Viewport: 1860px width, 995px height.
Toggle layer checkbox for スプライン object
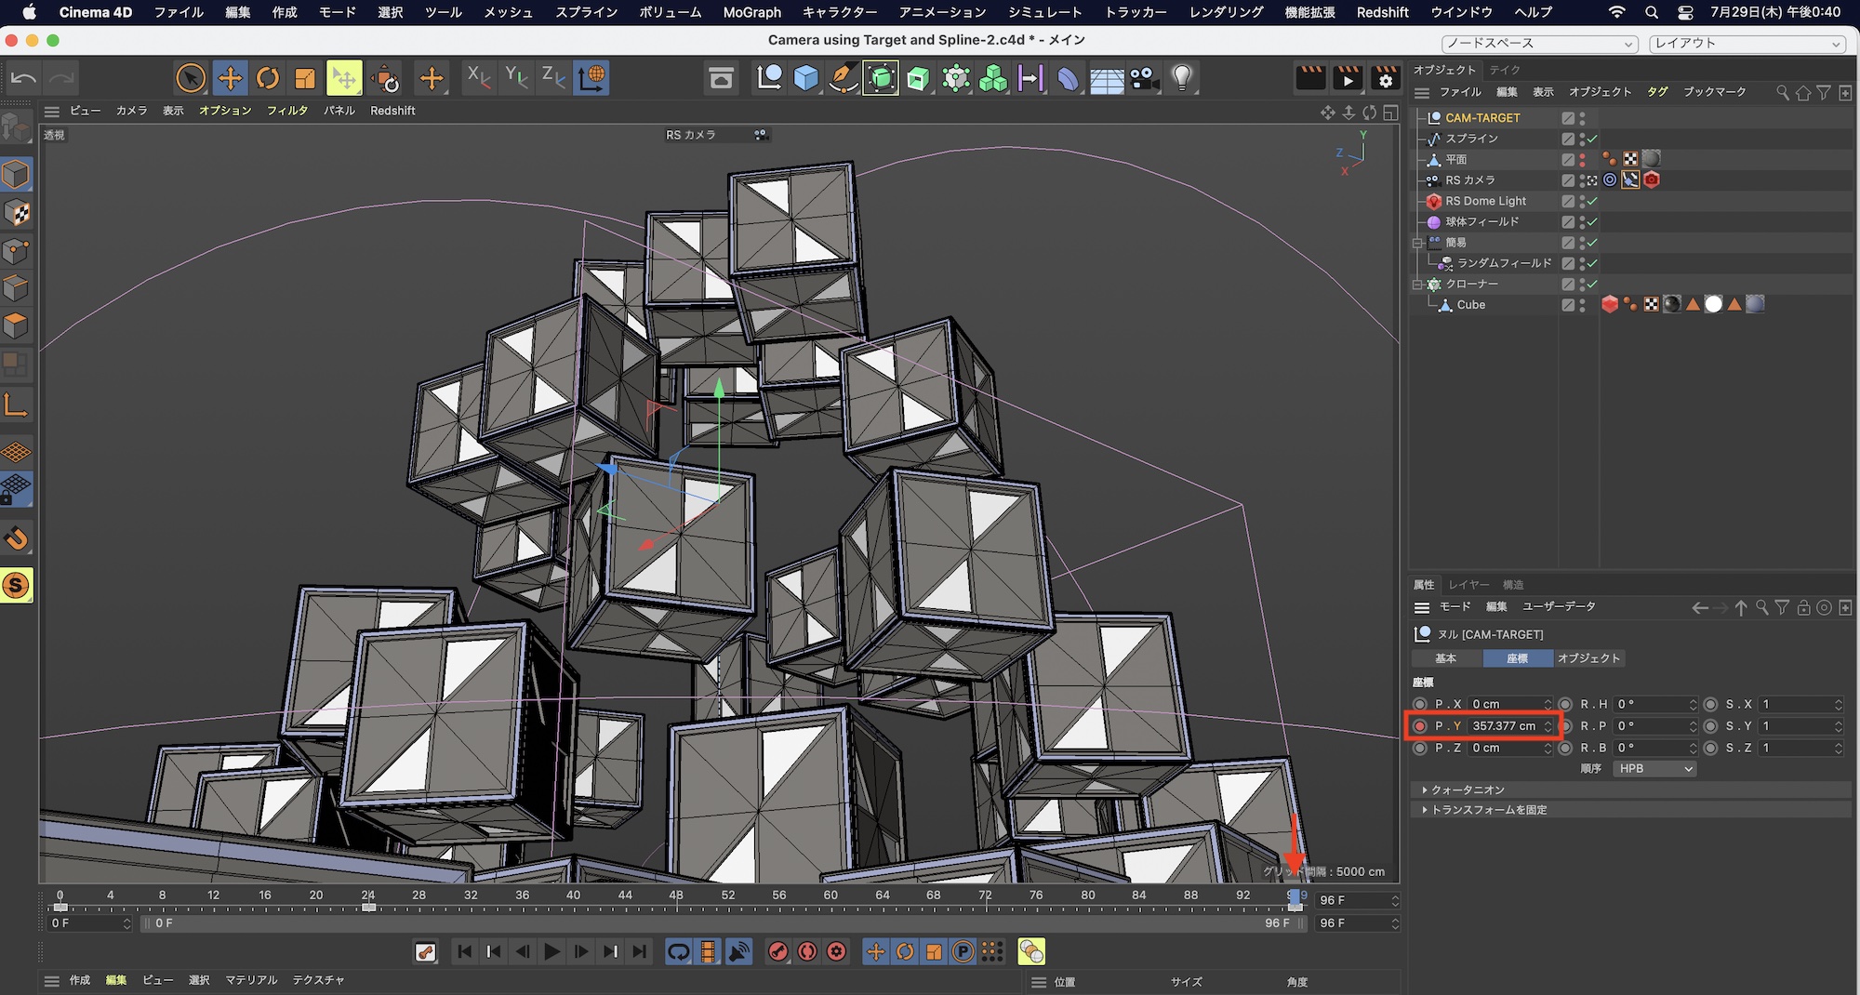click(1568, 139)
